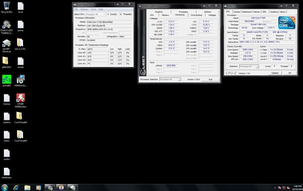Click the Core Speed value '5008.4 MHz'

[248, 50]
